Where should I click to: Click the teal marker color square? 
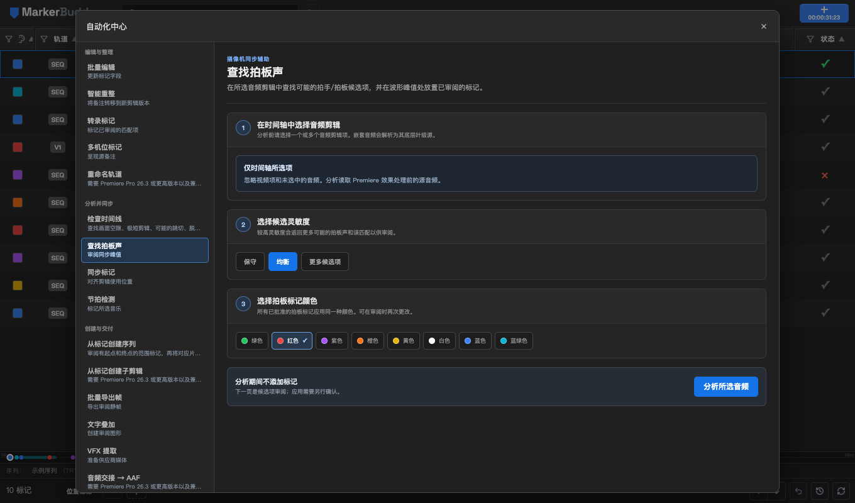point(18,92)
